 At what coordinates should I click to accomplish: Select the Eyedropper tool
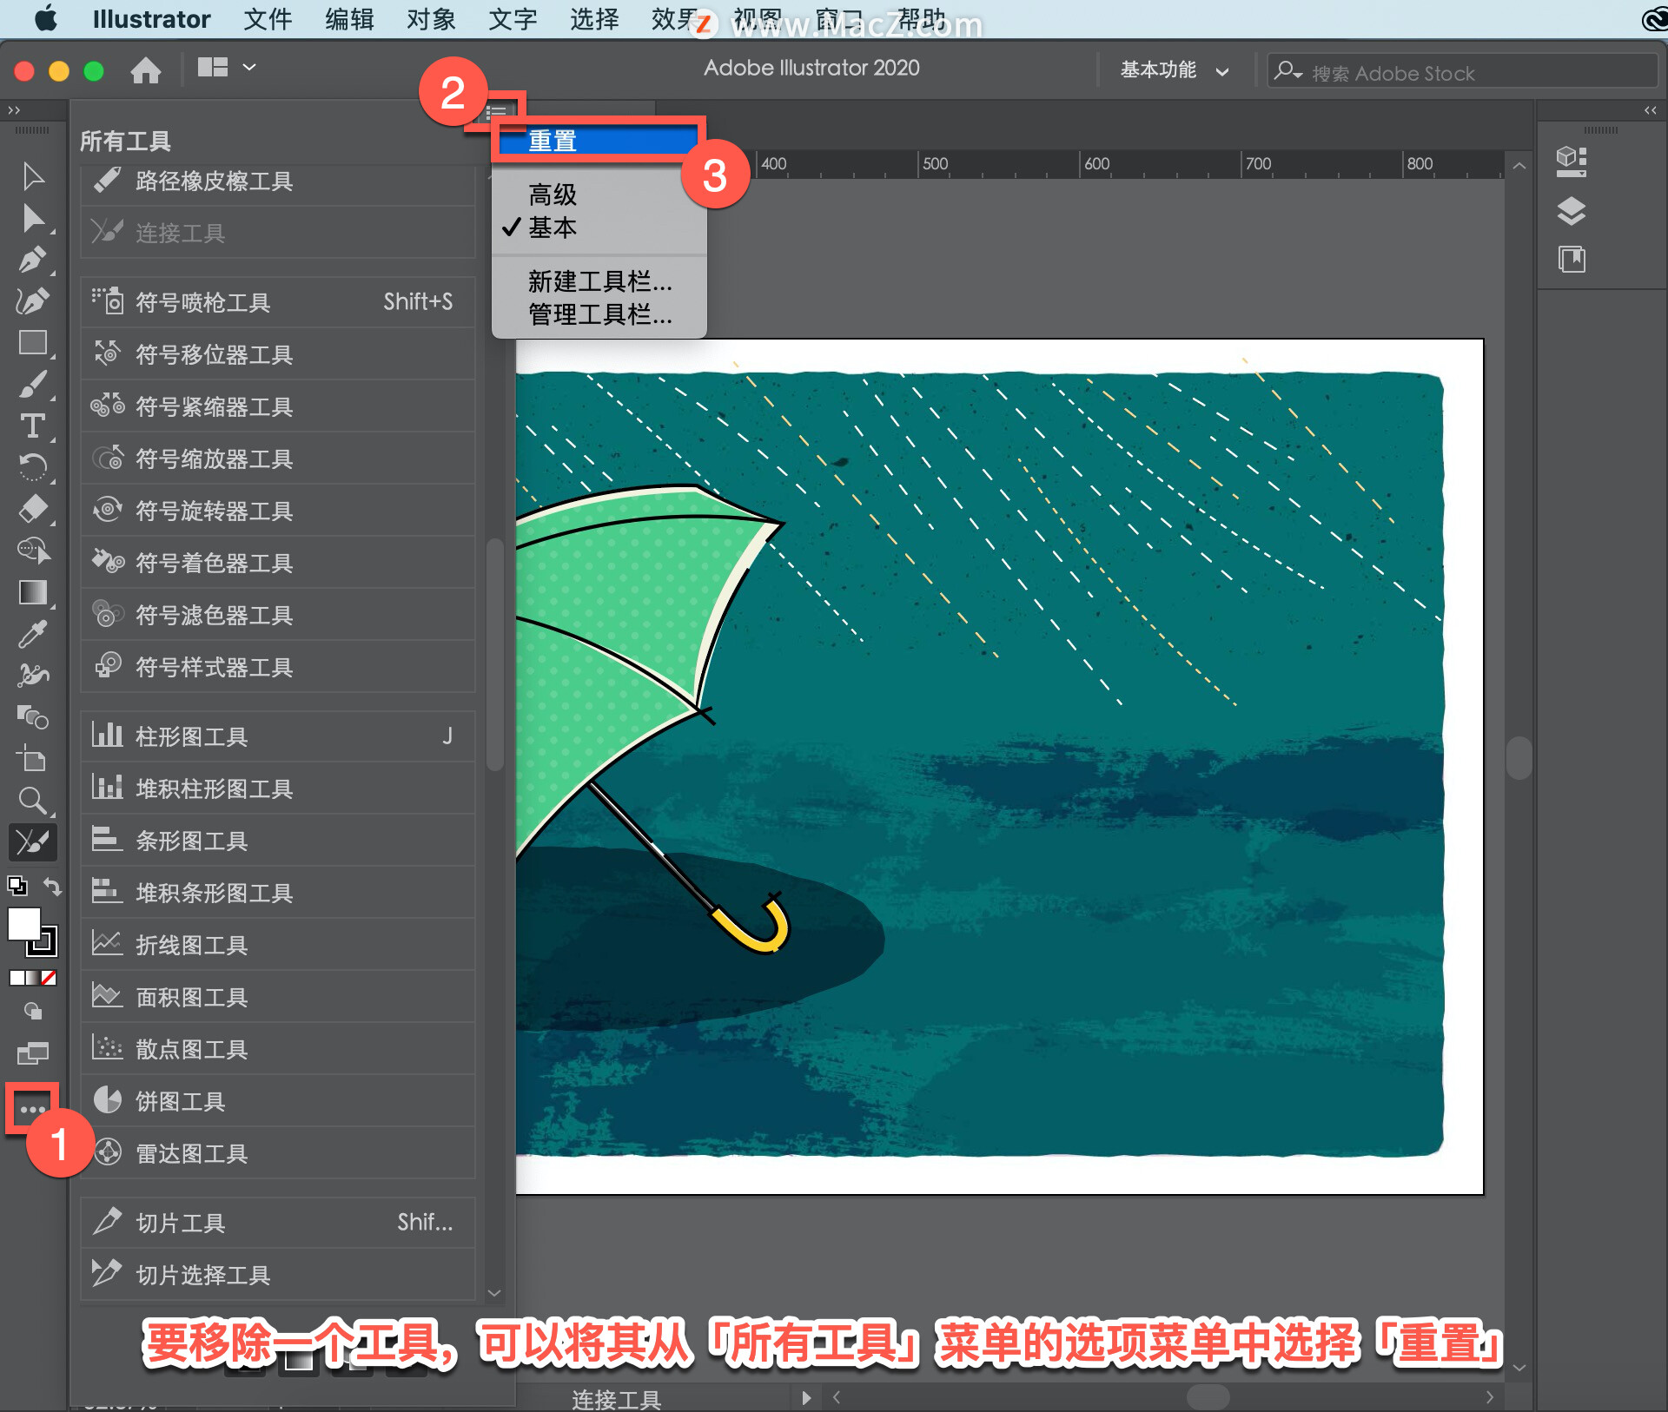[33, 634]
